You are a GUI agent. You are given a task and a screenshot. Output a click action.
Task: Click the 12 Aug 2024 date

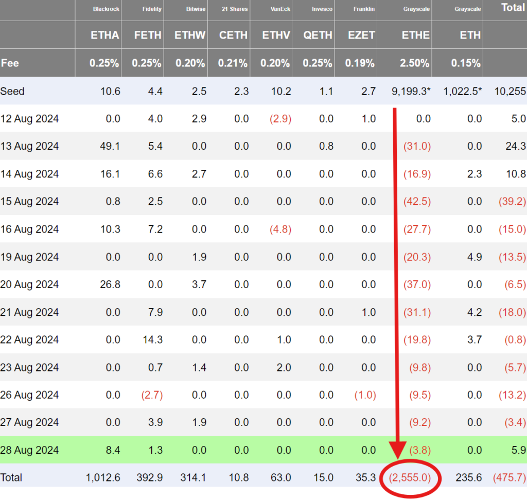coord(29,119)
